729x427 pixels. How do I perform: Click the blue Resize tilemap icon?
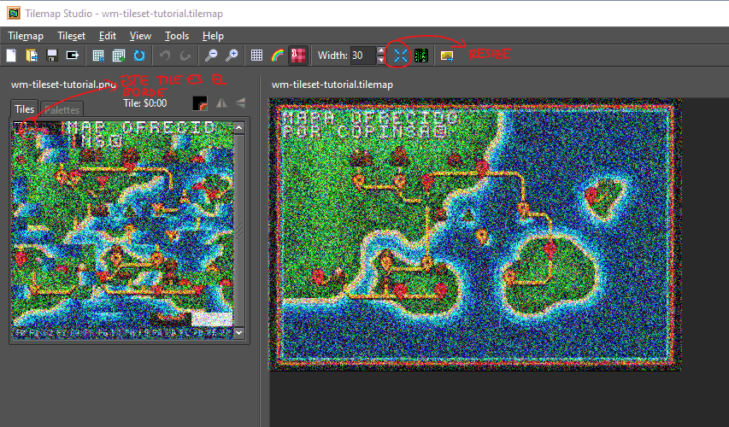[x=400, y=56]
